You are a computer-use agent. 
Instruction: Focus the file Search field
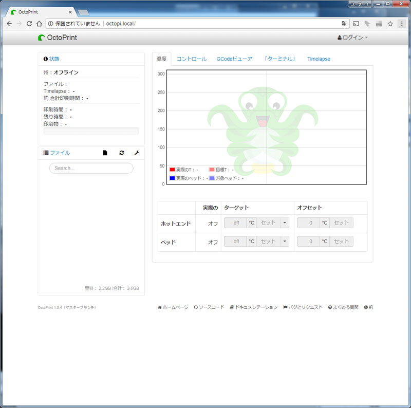(91, 168)
